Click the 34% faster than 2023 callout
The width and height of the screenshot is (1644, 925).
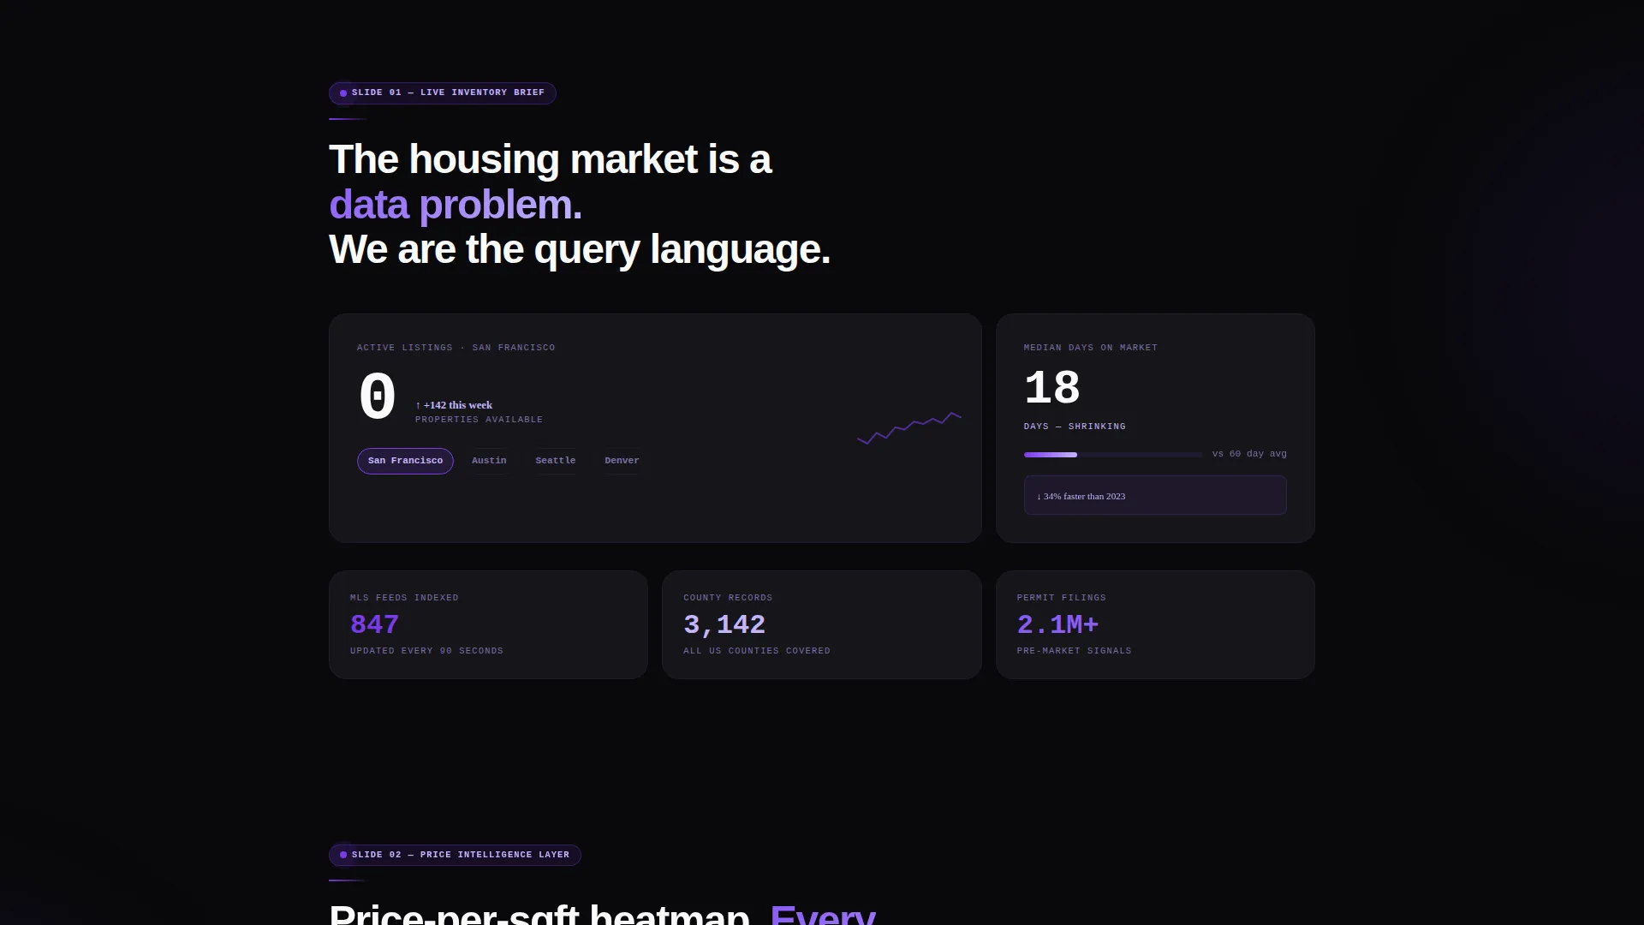[x=1155, y=495]
